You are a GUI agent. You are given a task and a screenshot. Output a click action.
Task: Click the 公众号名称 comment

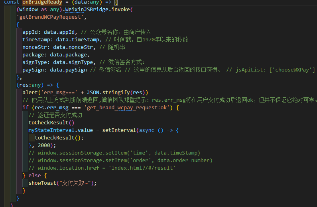pyautogui.click(x=116, y=32)
